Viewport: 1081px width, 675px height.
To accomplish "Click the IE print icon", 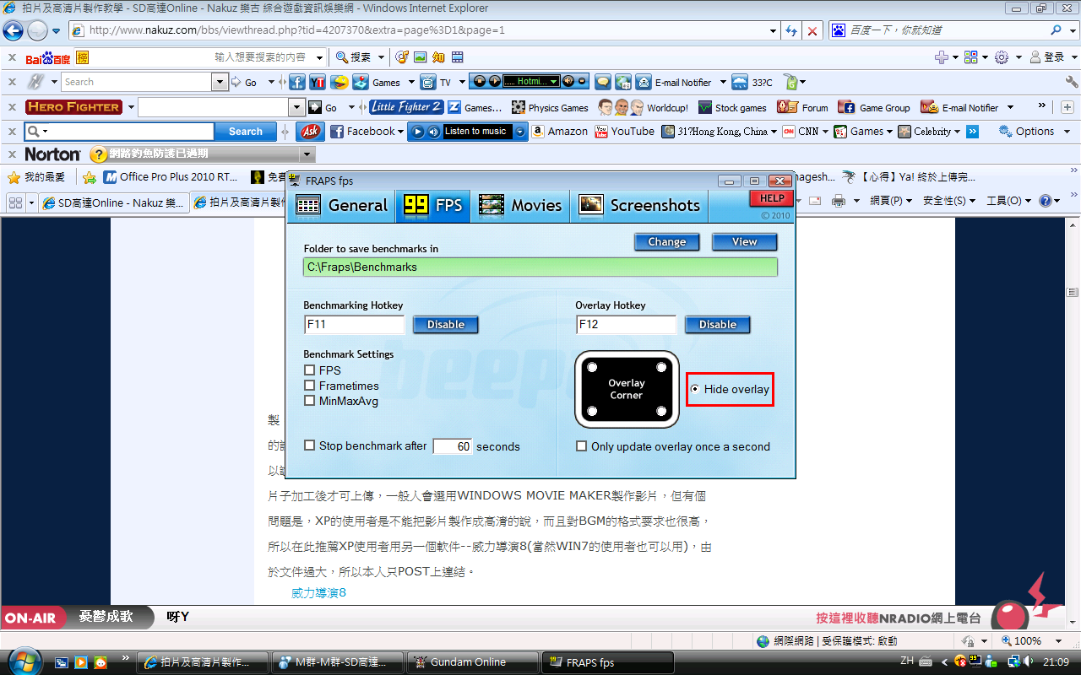I will (839, 201).
